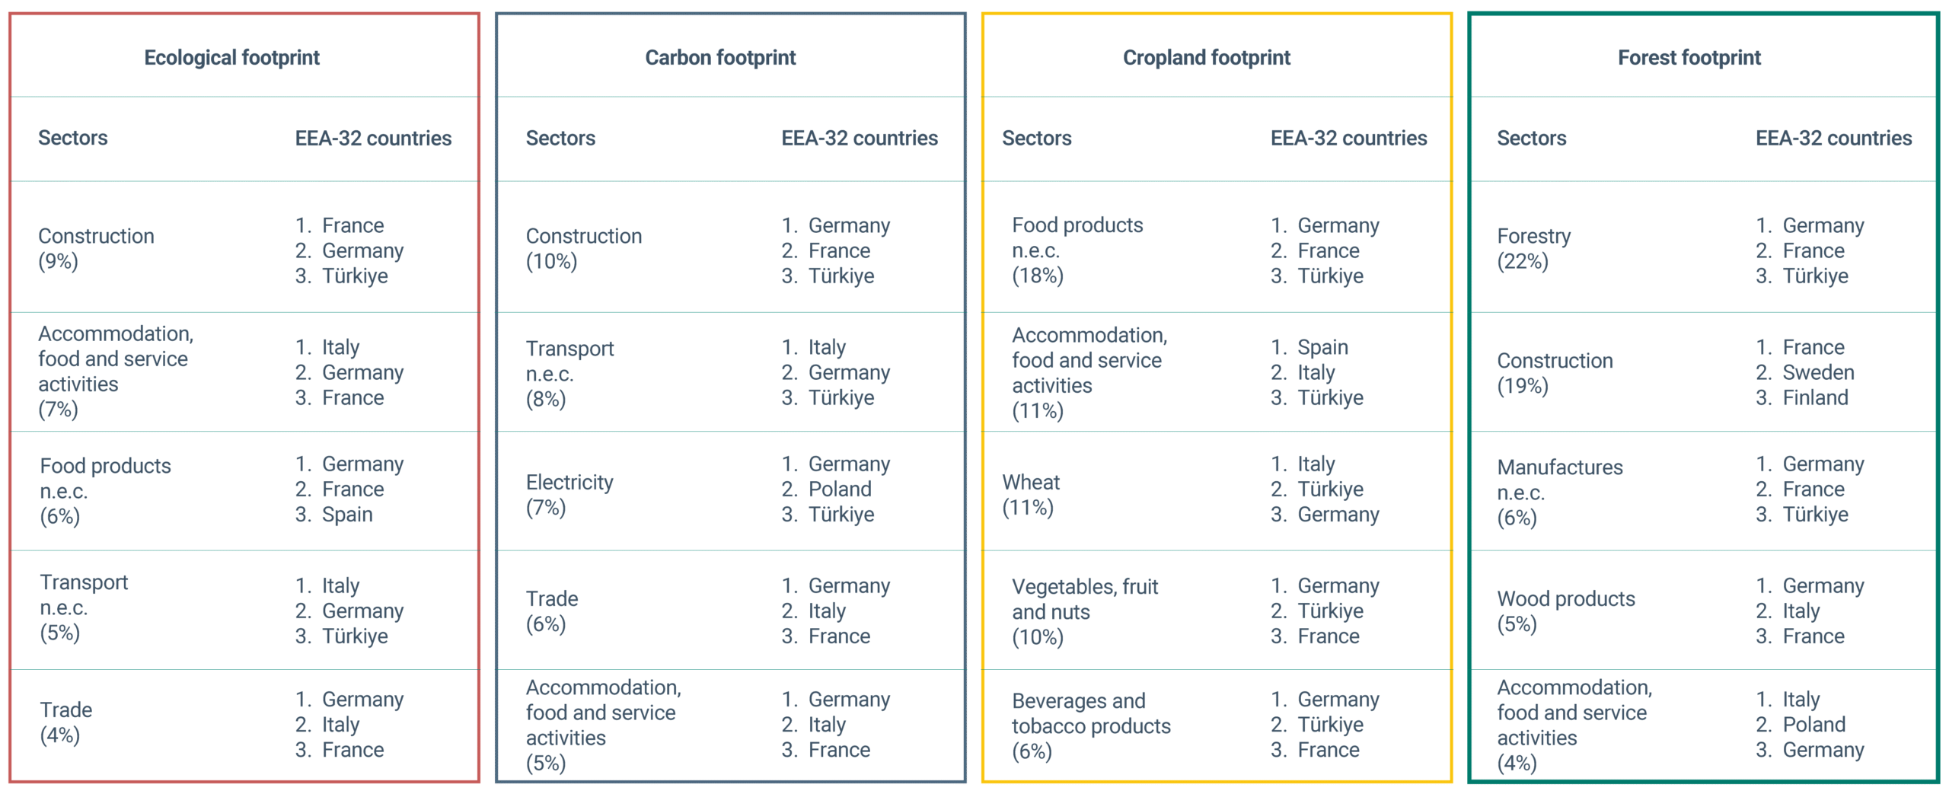Click Construction (9%) in Ecological footprint
The height and width of the screenshot is (794, 1949).
tap(96, 249)
